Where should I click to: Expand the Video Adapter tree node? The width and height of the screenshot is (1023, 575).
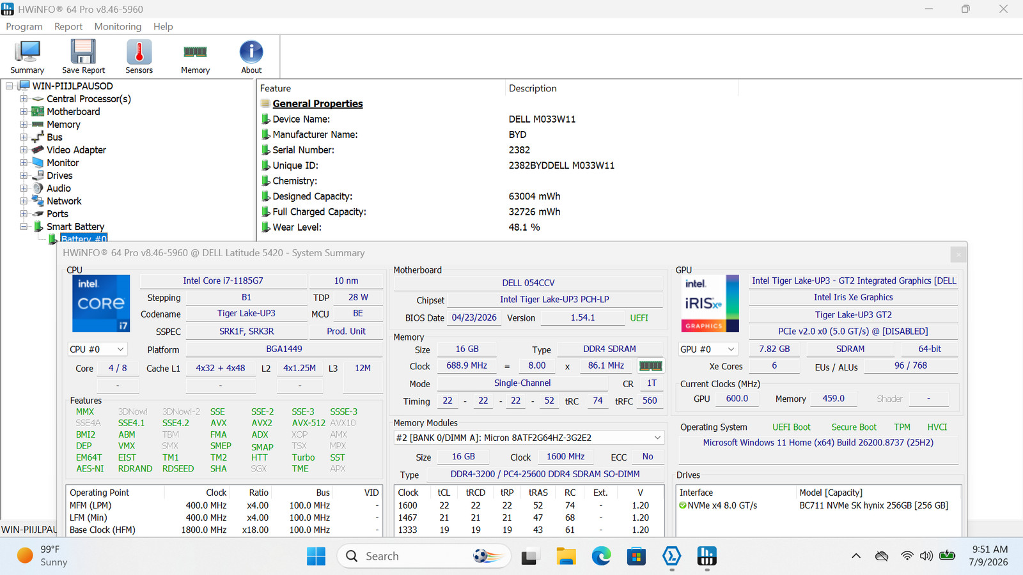tap(24, 150)
